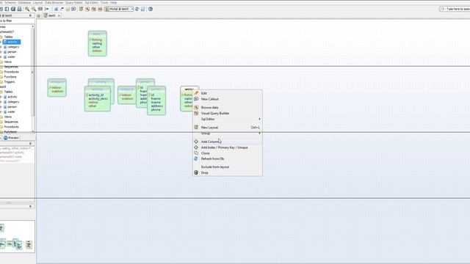The image size is (470, 264).
Task: Open Visual Query Builder from the context menu
Action: coord(228,114)
